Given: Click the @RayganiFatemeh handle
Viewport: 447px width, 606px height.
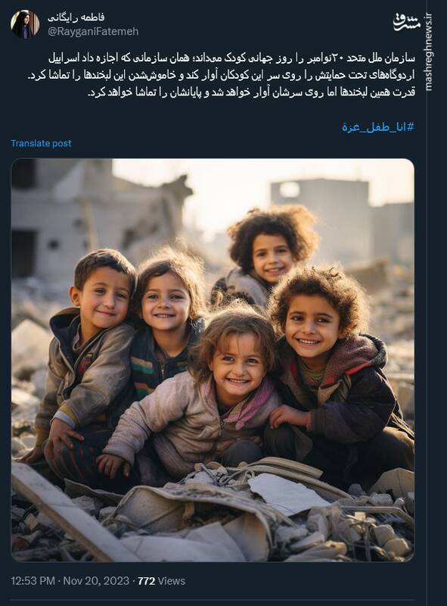Looking at the screenshot, I should coord(93,31).
